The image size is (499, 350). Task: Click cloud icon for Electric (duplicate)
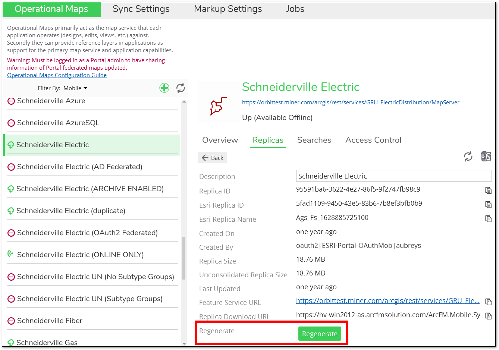(11, 211)
